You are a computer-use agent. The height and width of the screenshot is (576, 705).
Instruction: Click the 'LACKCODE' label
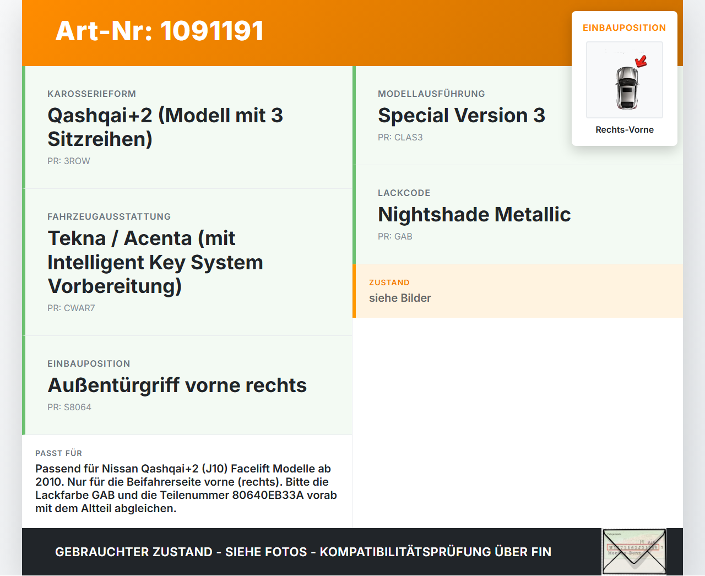pyautogui.click(x=404, y=193)
